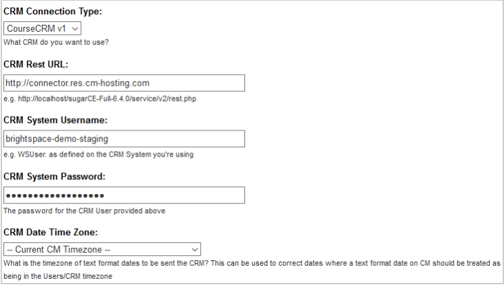This screenshot has height=285, width=504.
Task: Click the chevron beside CourseCRM v1
Action: pos(75,29)
